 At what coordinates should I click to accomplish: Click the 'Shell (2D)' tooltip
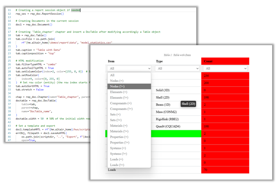pos(188,104)
